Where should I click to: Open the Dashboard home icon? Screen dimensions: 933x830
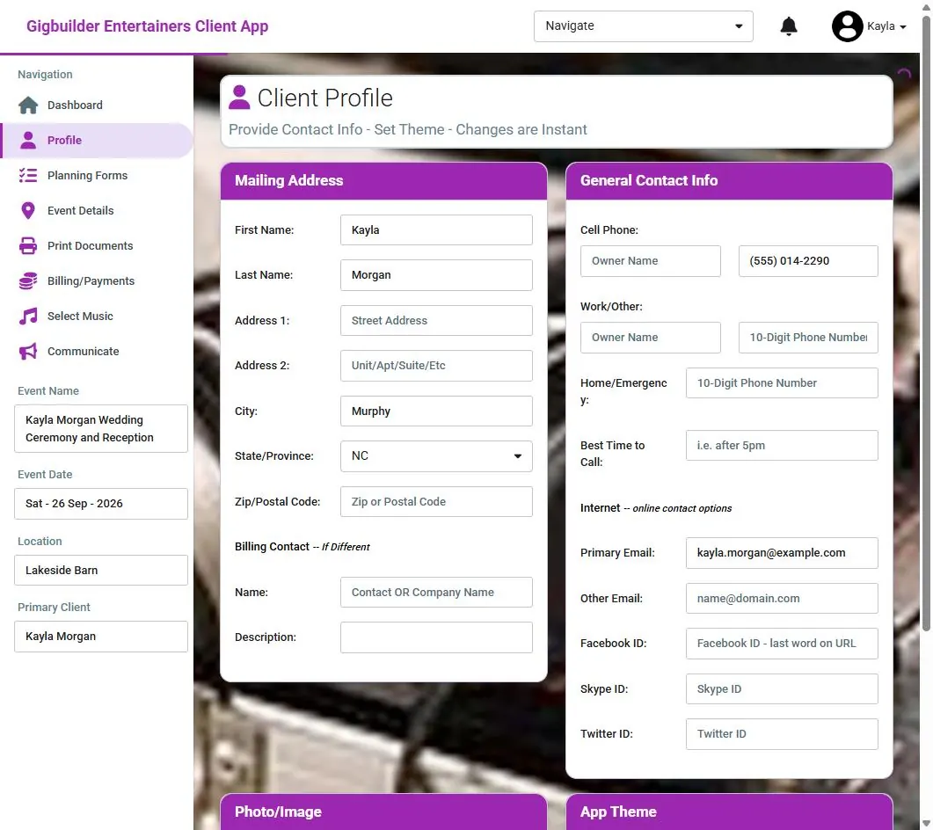28,106
